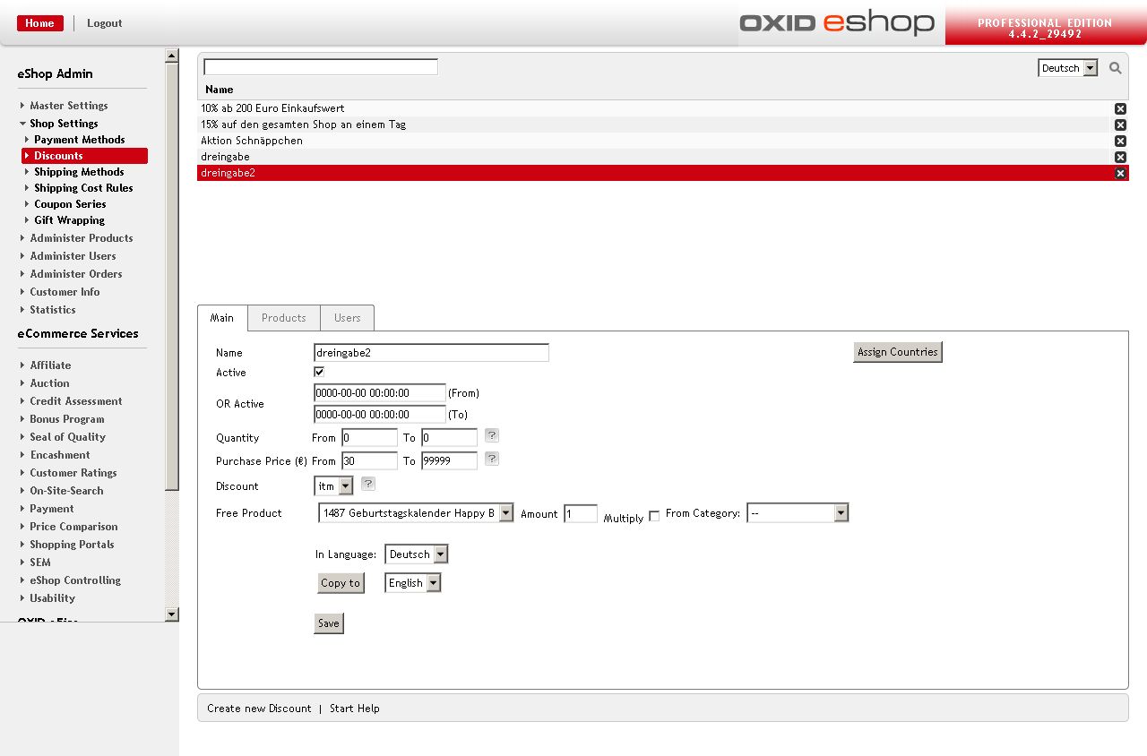Viewport: 1147px width, 756px height.
Task: Enable the Multiply checkbox
Action: [654, 516]
